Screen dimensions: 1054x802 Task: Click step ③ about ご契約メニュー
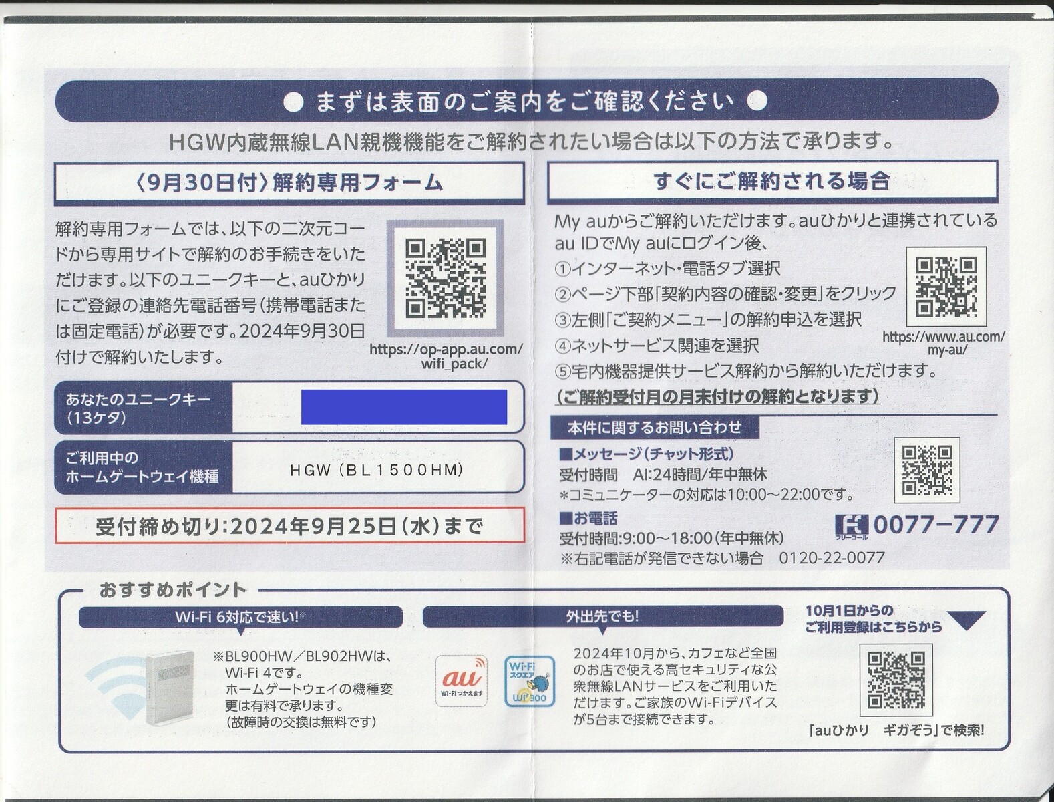coord(708,320)
